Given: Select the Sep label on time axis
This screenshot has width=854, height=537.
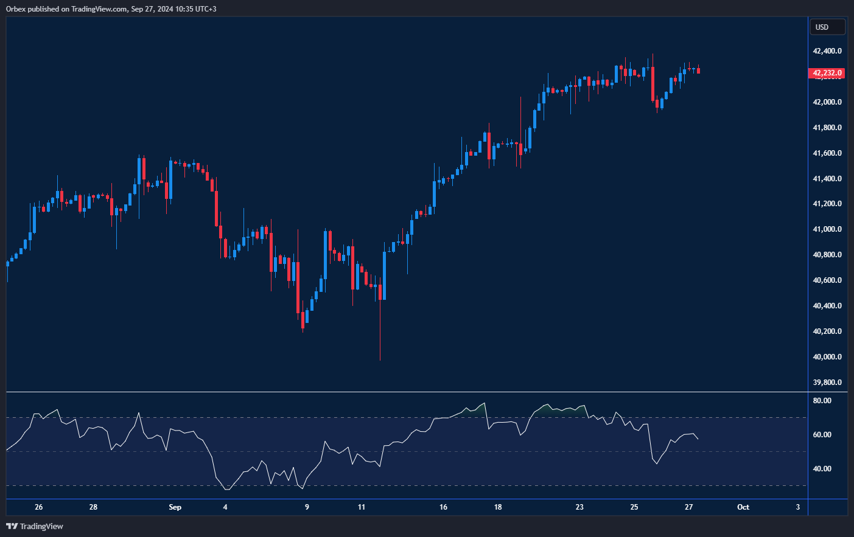Looking at the screenshot, I should [175, 507].
